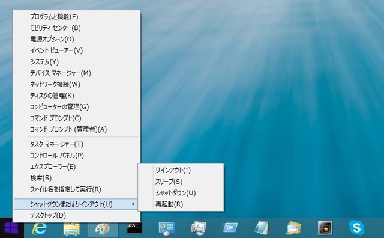This screenshot has width=384, height=238.
Task: Launch コマンド プロンプト (管理者)(A)
Action: [x=77, y=129]
